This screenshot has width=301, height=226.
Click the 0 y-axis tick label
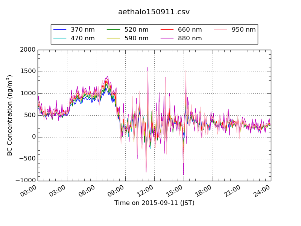pos(34,137)
